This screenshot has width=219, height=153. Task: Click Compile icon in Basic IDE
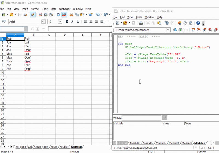click(x=175, y=30)
